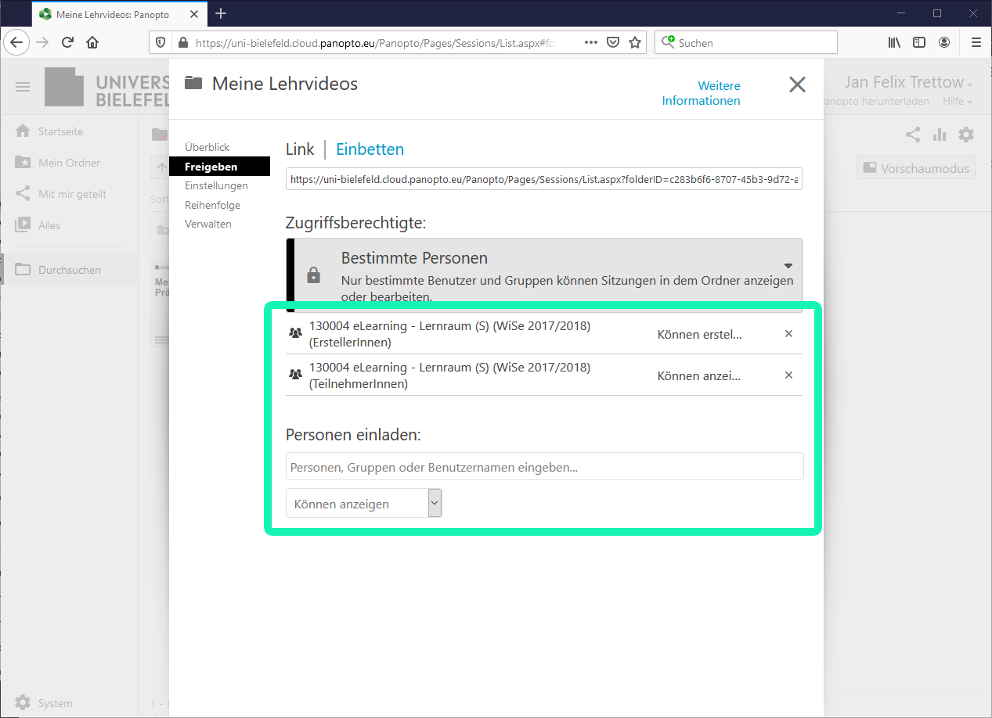Open Einstellungen section in sidebar
This screenshot has height=718, width=992.
click(216, 186)
